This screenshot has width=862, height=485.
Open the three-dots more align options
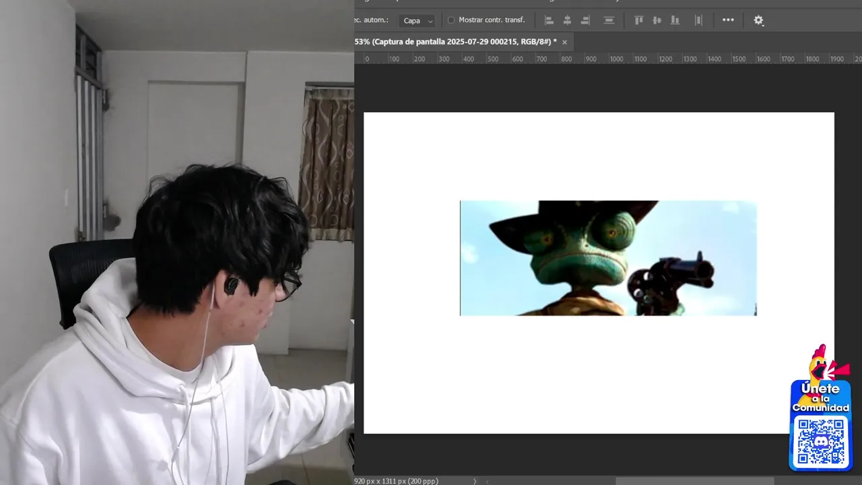(x=728, y=20)
